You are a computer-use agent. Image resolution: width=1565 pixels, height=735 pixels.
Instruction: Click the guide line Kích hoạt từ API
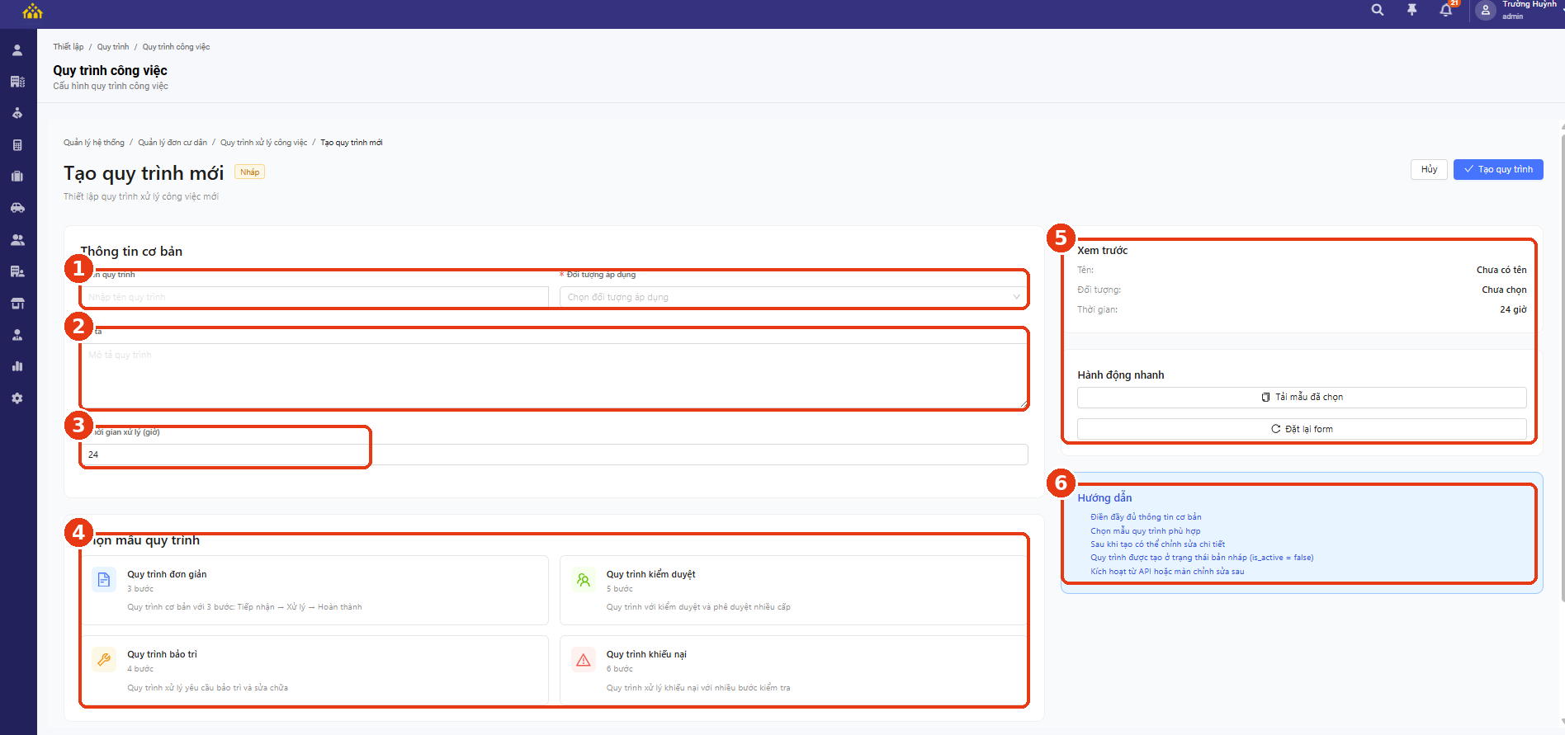pyautogui.click(x=1167, y=572)
